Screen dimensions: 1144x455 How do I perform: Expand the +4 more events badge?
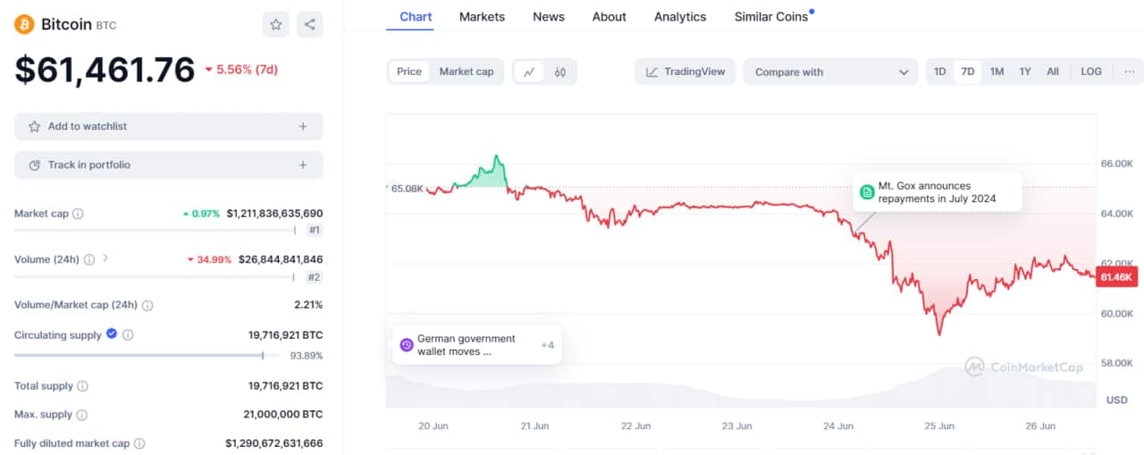547,345
